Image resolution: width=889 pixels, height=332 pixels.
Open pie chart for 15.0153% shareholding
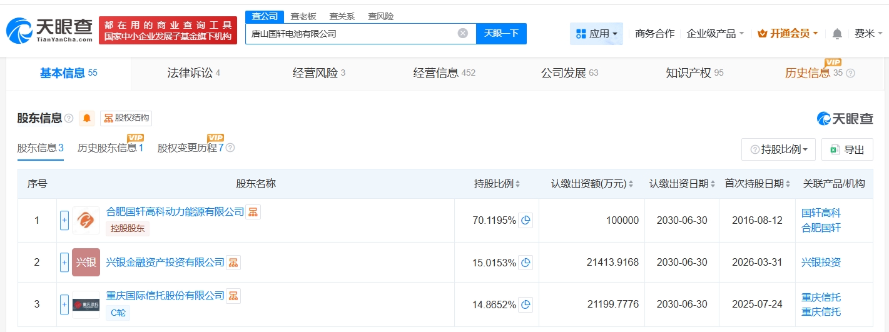click(526, 263)
